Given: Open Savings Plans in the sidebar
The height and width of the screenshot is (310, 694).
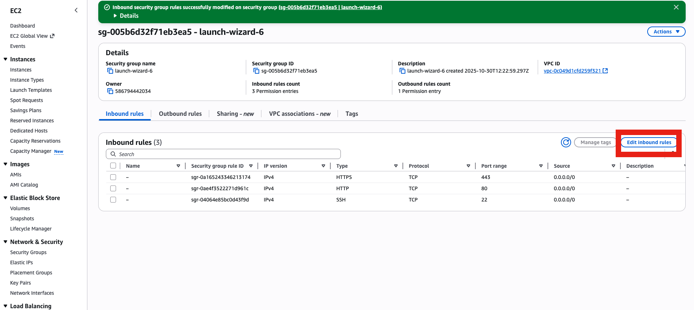Looking at the screenshot, I should point(26,110).
